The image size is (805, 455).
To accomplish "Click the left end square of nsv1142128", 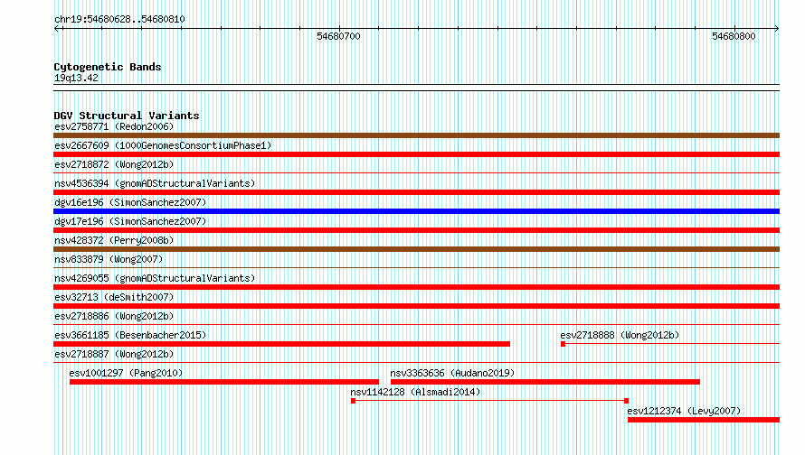I will point(354,401).
